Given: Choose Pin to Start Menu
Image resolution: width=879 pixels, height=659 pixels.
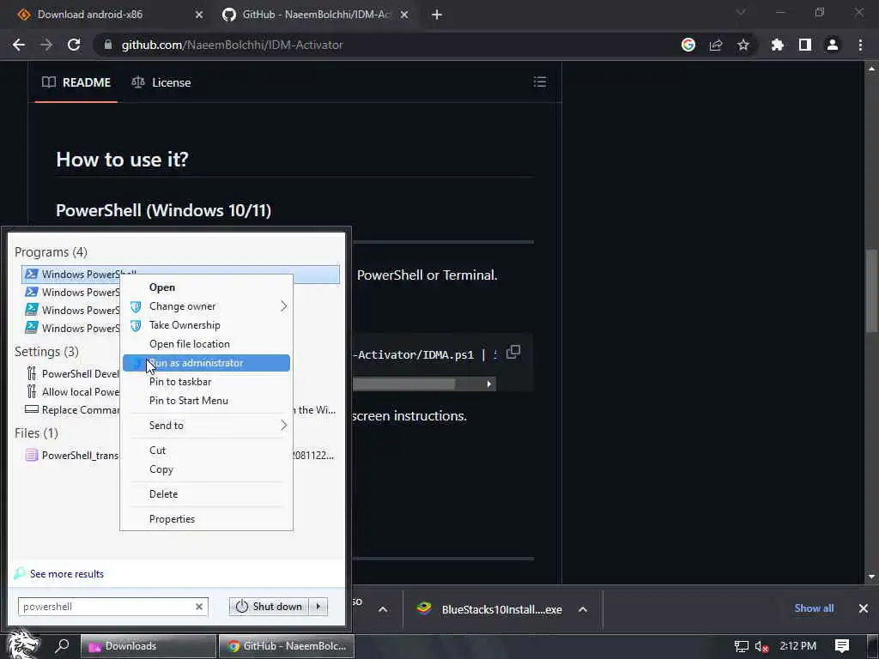Looking at the screenshot, I should pyautogui.click(x=206, y=401).
